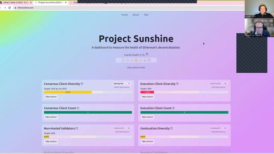Take Action on Execution Client Count

tap(147, 117)
